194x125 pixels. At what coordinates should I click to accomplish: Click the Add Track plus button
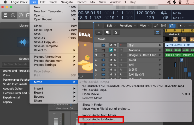pyautogui.click(x=99, y=32)
